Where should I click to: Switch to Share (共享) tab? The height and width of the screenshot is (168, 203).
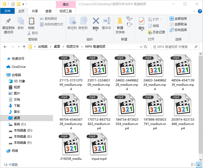click(35, 11)
